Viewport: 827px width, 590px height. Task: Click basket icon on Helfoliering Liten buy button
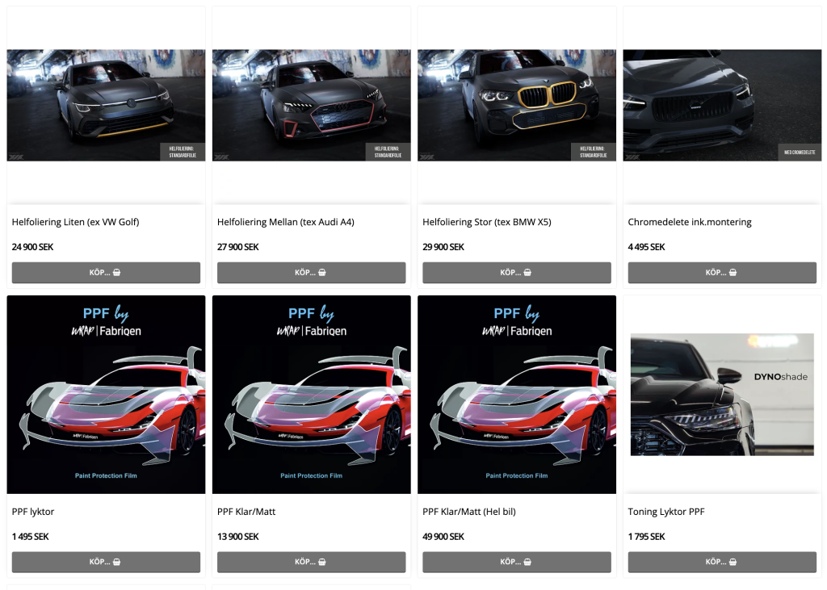click(x=116, y=273)
